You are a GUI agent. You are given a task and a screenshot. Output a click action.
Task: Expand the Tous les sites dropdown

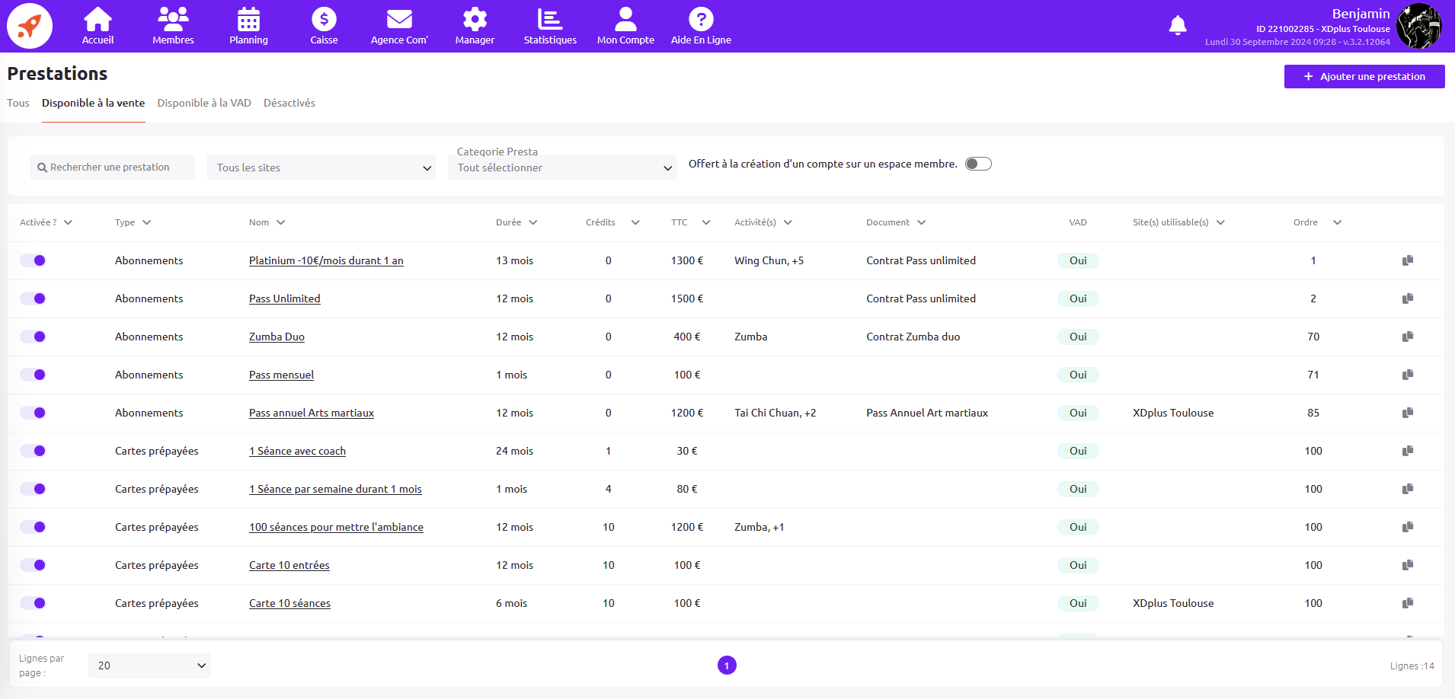(x=321, y=168)
